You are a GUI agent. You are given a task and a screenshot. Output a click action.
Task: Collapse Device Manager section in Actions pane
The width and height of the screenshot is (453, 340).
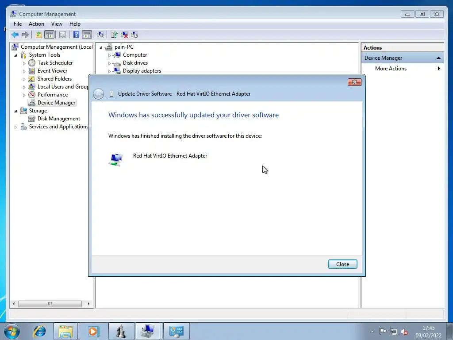point(438,58)
